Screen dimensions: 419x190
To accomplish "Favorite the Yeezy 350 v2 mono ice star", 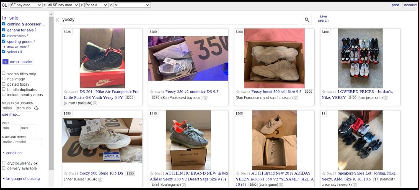I will coord(152,92).
